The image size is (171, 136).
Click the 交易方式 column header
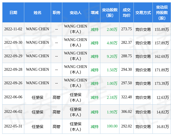tap(143, 13)
